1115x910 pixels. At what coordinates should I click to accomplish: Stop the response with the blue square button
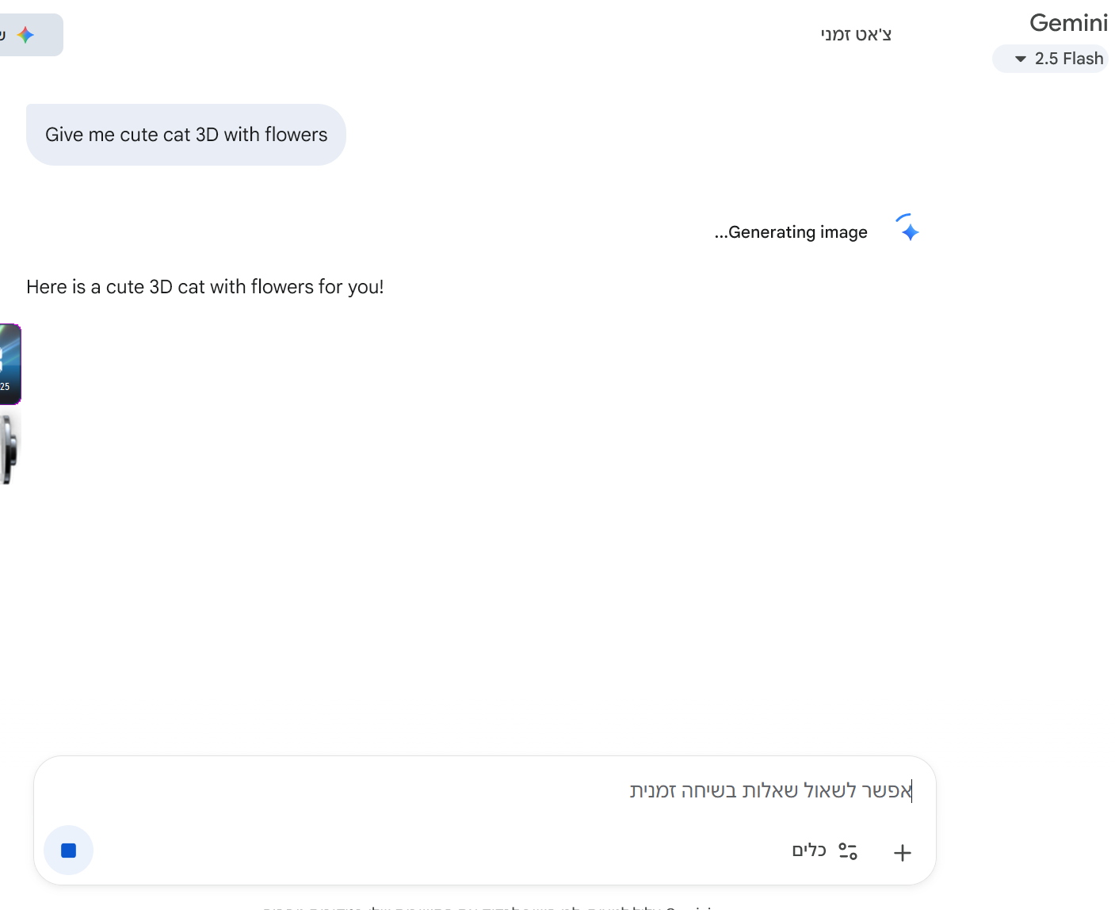point(68,851)
